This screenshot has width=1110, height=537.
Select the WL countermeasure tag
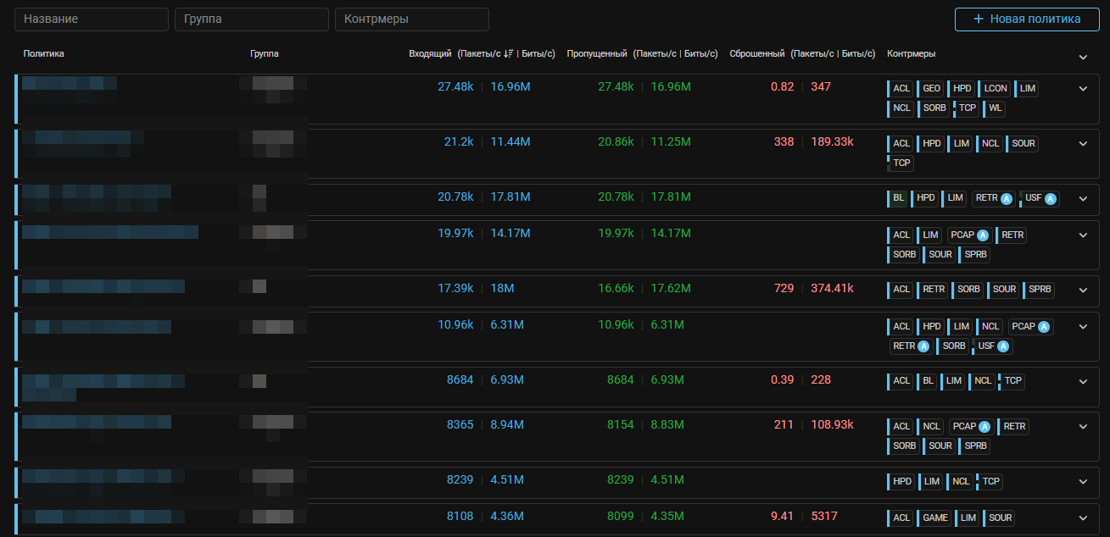pyautogui.click(x=995, y=108)
